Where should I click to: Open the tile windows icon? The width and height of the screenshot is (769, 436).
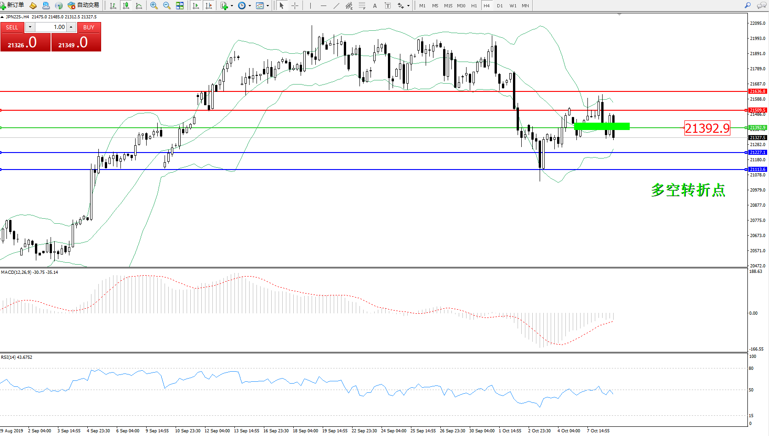click(180, 6)
